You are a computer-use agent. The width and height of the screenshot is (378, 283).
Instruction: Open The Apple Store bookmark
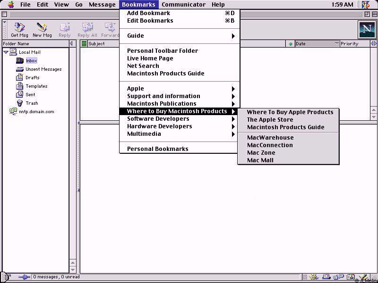pos(288,120)
